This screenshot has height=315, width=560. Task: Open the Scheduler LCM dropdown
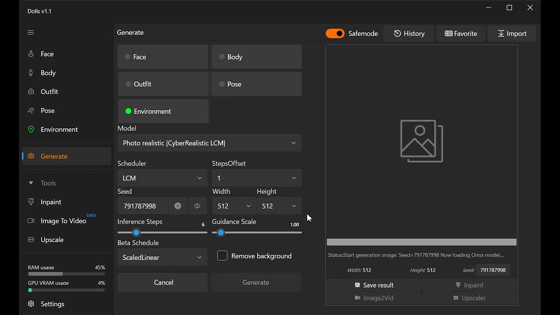click(x=162, y=178)
